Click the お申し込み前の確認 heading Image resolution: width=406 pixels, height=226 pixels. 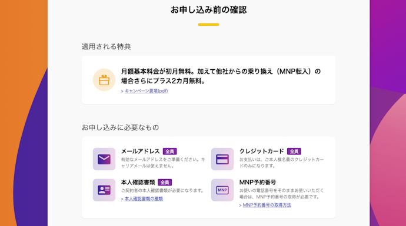pos(208,10)
